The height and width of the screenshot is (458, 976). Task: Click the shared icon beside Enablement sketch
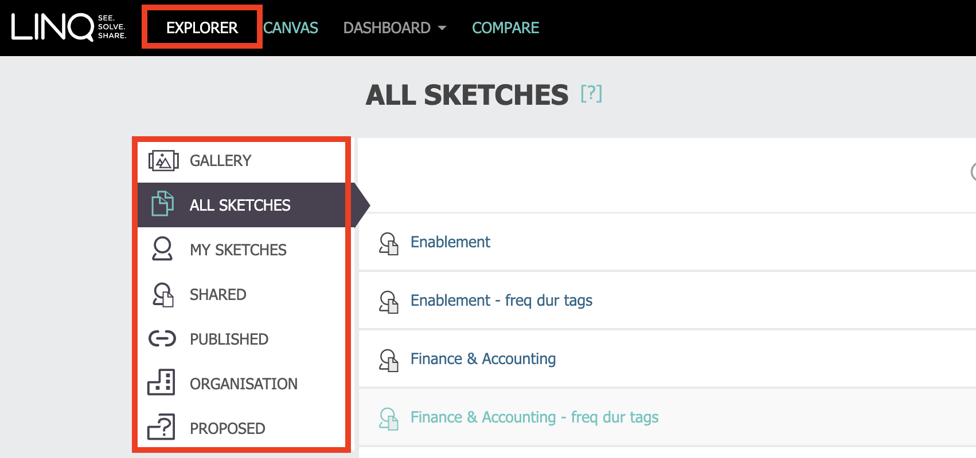point(389,243)
